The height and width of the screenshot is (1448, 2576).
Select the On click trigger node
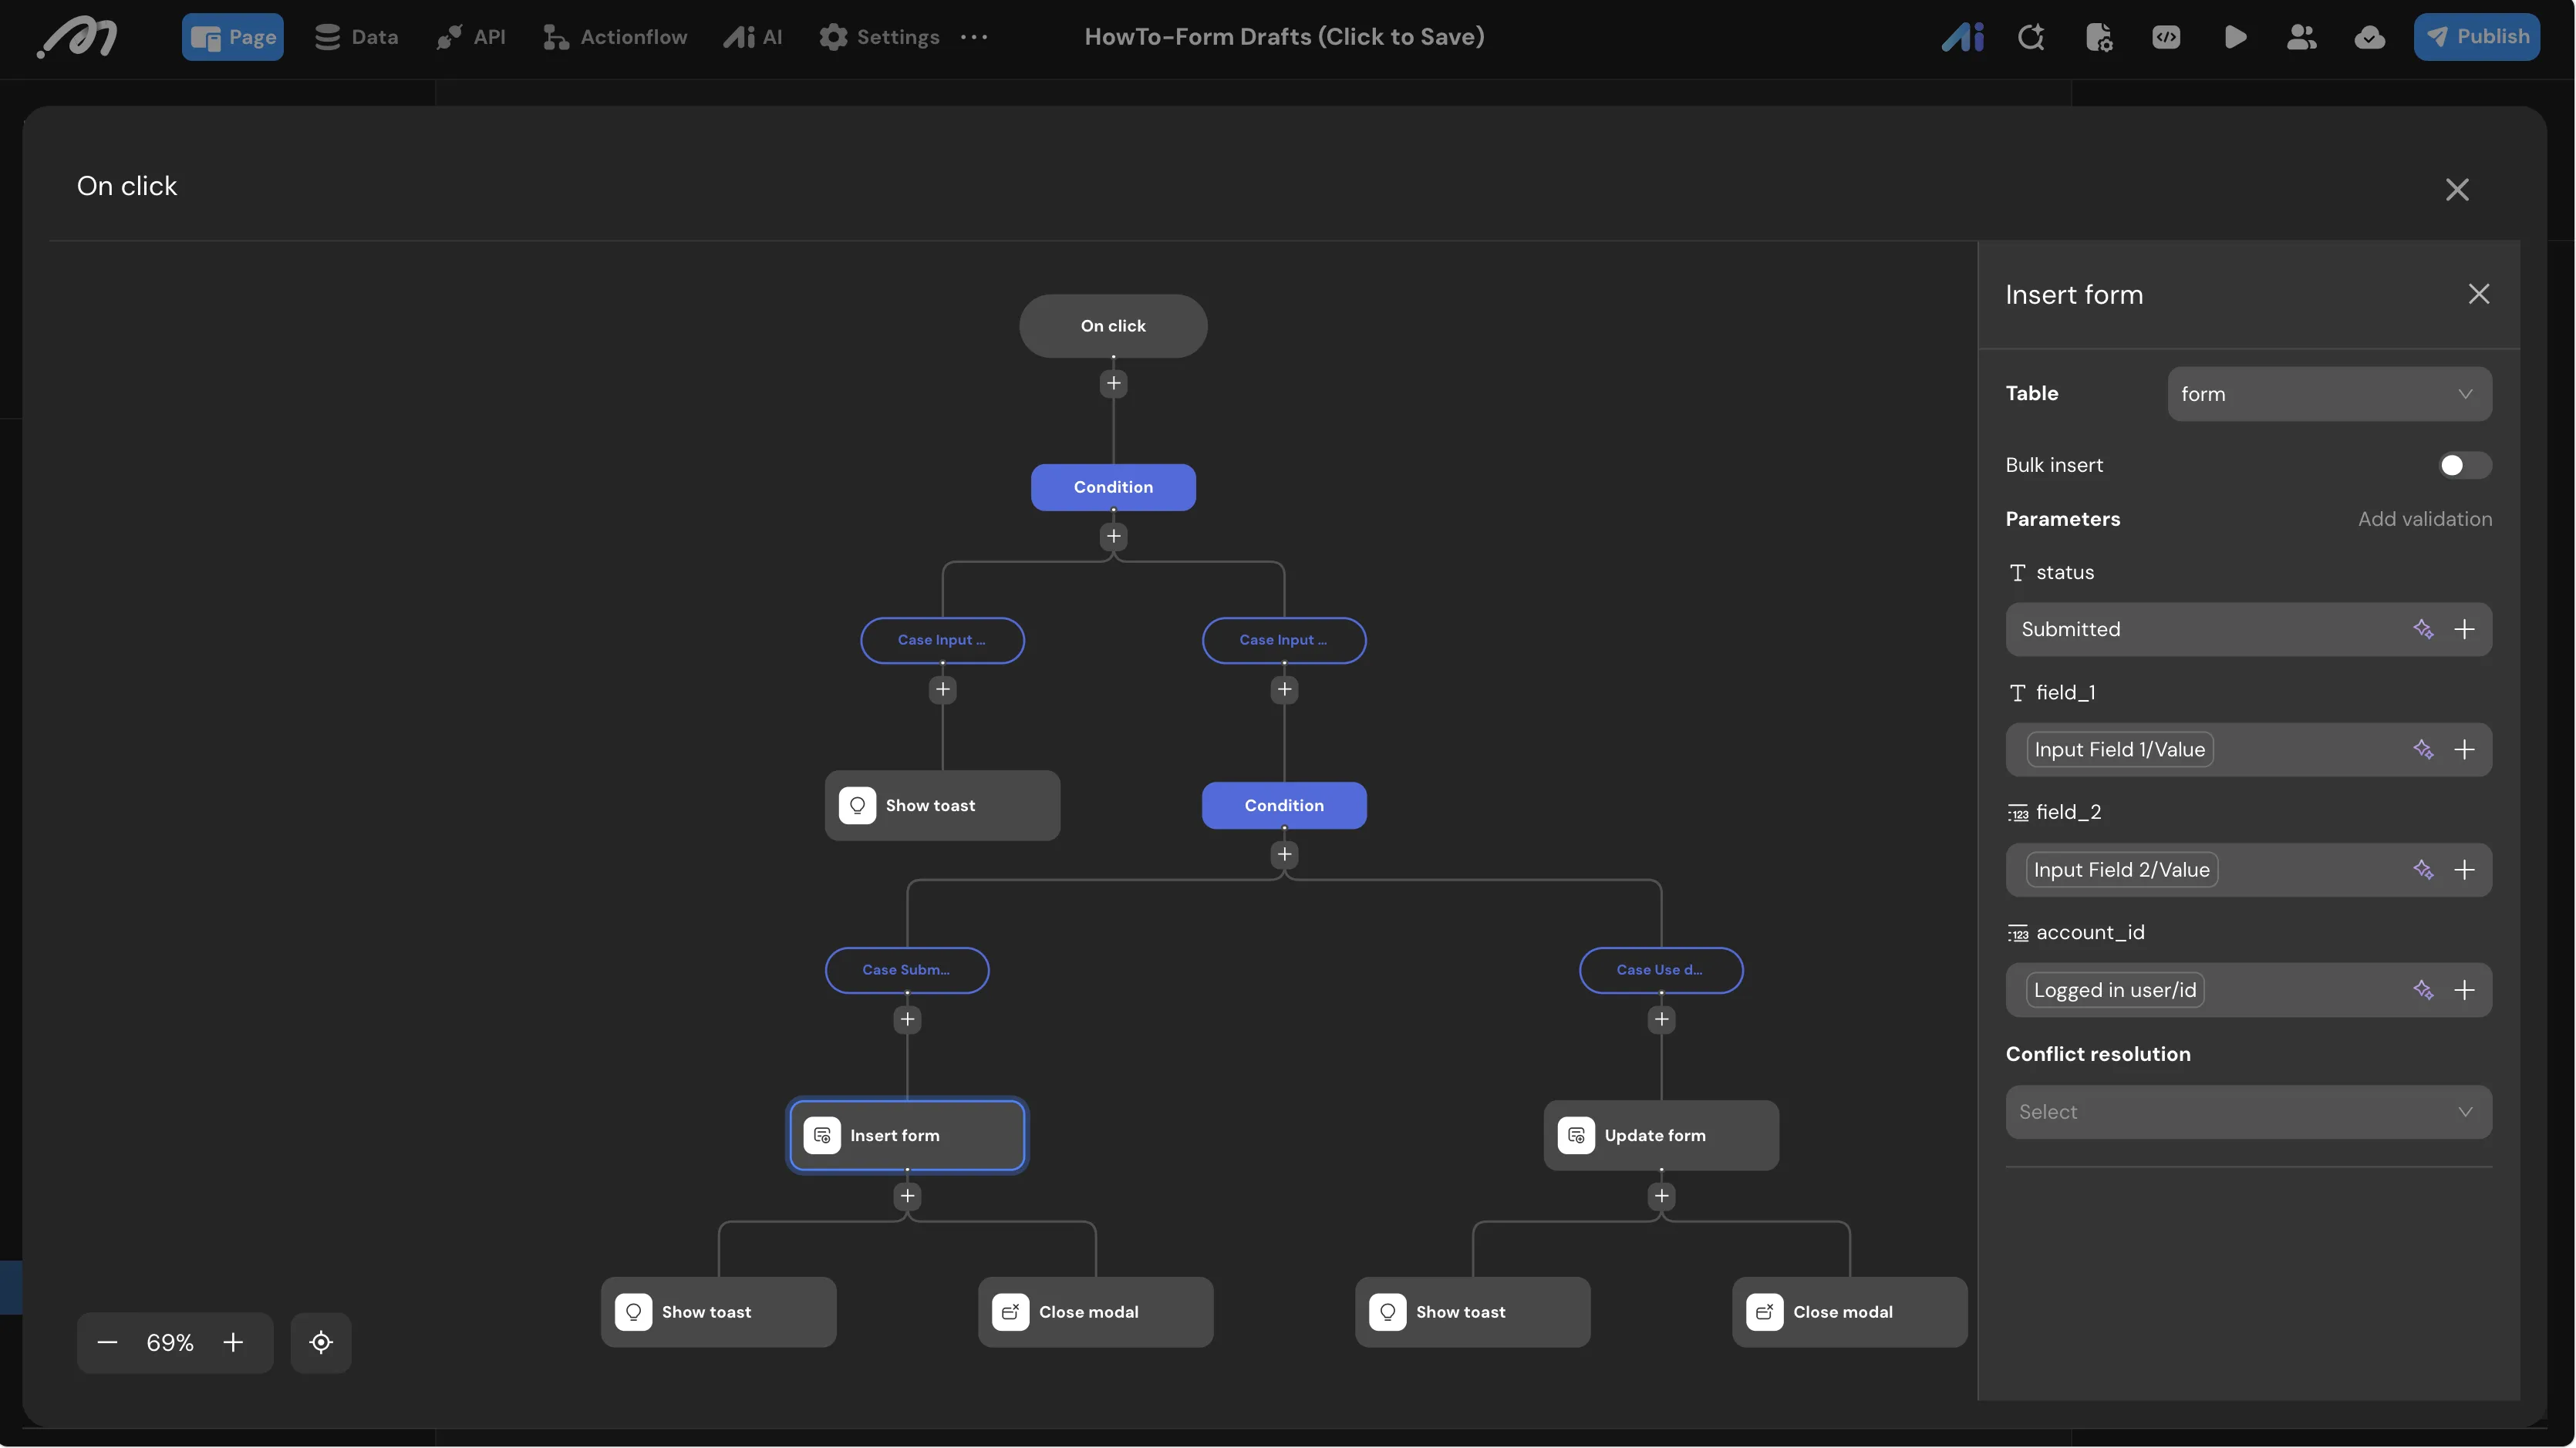pyautogui.click(x=1113, y=326)
